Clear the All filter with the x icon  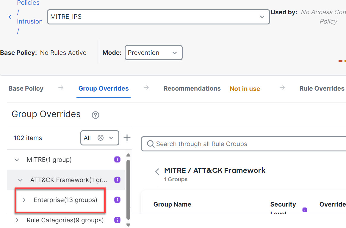tap(101, 138)
